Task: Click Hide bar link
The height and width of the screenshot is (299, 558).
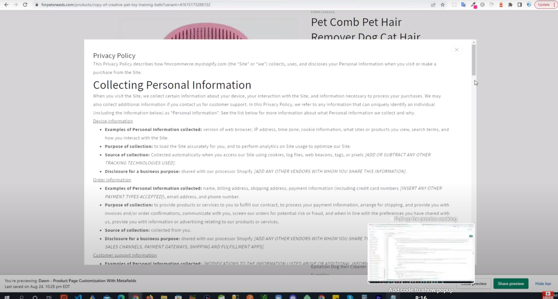Action: tap(543, 284)
